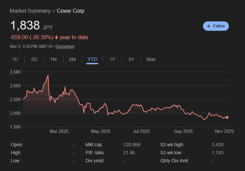Select the 5Y chart range tab
Viewport: 245px width, 171px height.
(x=131, y=59)
